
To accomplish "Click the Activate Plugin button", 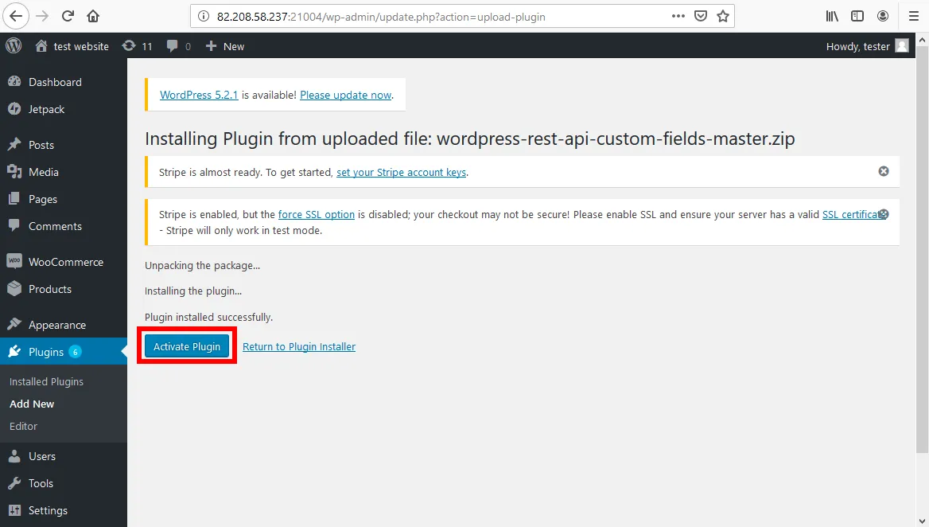I will point(187,347).
